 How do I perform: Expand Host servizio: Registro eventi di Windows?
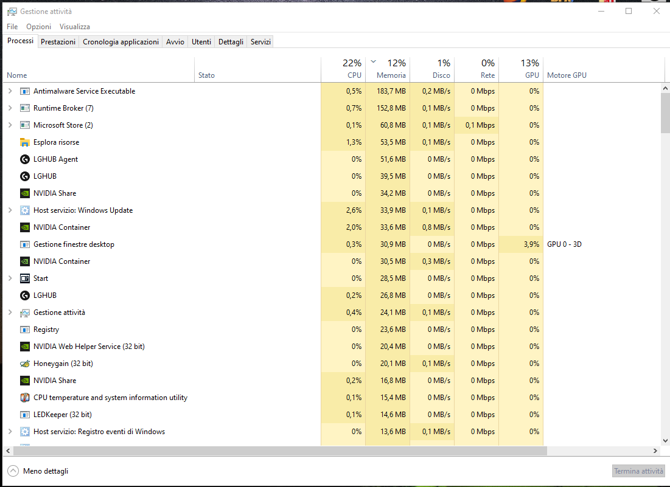pyautogui.click(x=10, y=432)
